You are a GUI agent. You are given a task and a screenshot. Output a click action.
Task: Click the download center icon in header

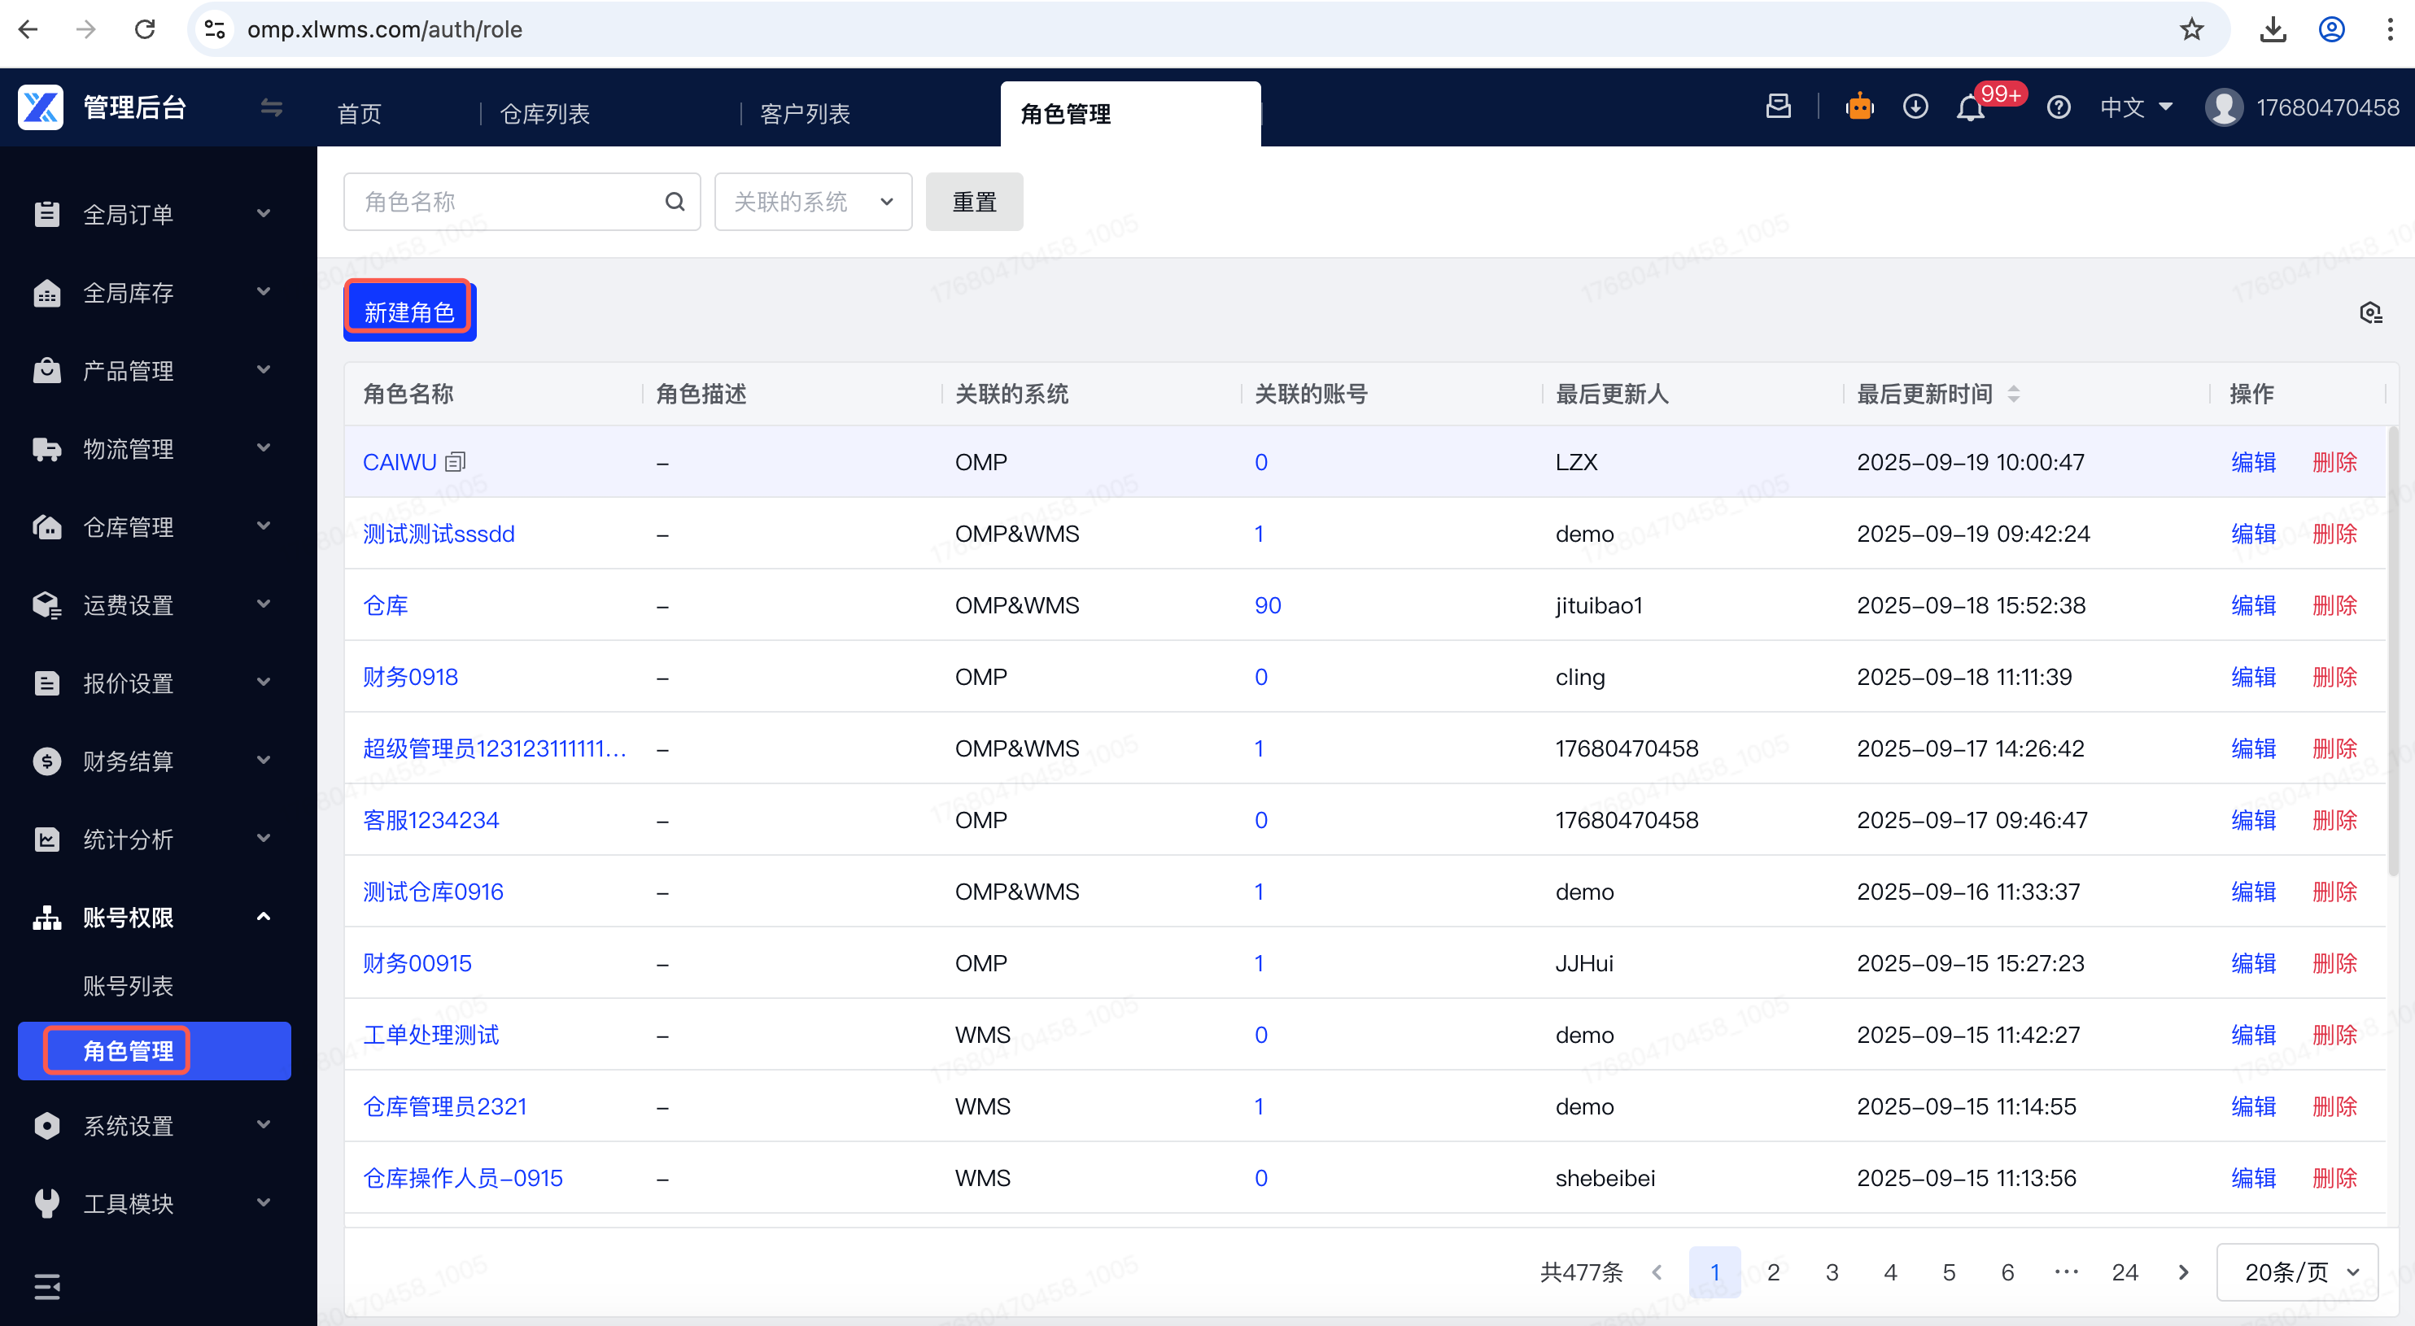(1915, 107)
